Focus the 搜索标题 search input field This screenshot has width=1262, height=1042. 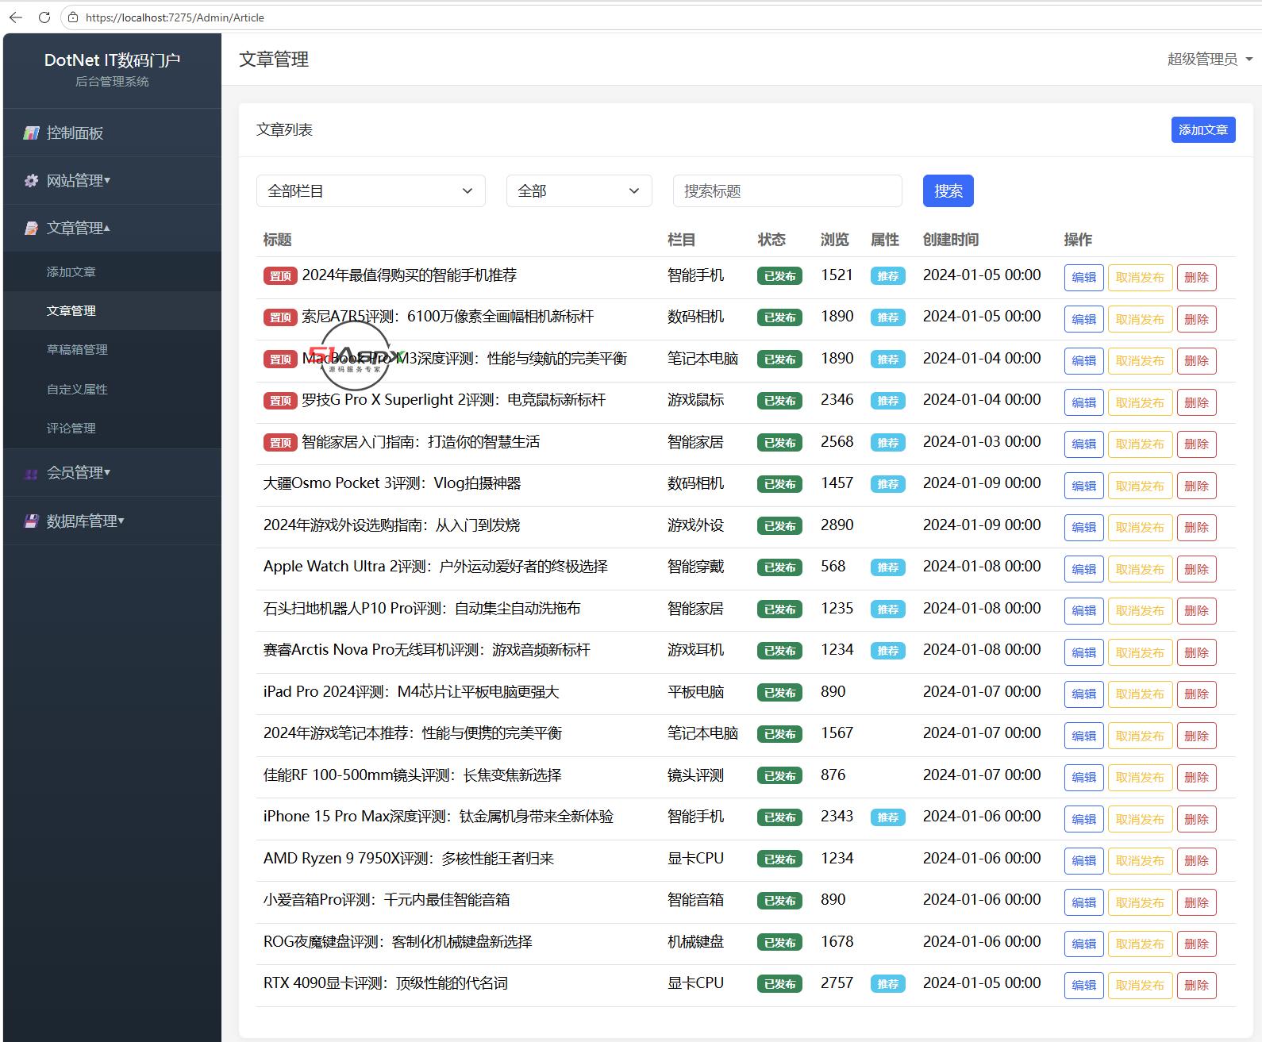(x=787, y=190)
